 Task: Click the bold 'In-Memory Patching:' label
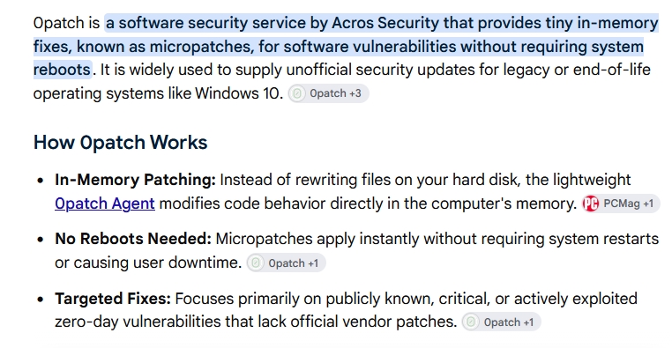click(136, 180)
